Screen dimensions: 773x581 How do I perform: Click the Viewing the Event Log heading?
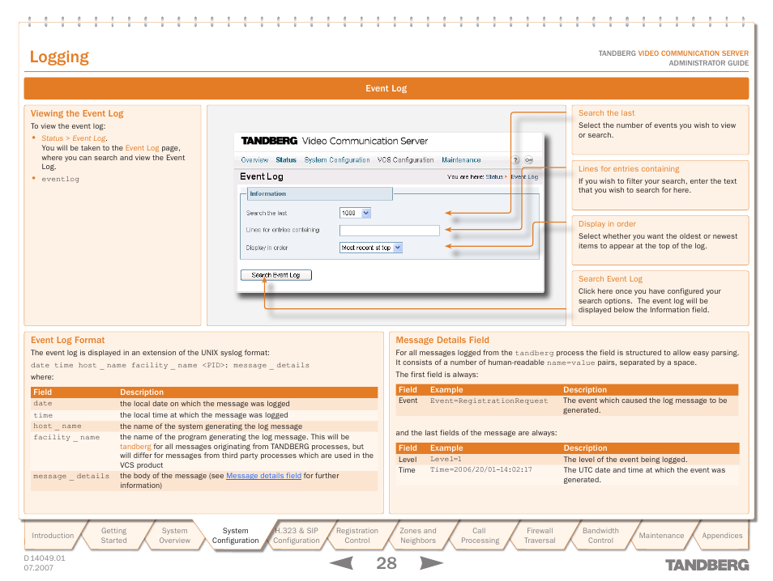[x=77, y=113]
